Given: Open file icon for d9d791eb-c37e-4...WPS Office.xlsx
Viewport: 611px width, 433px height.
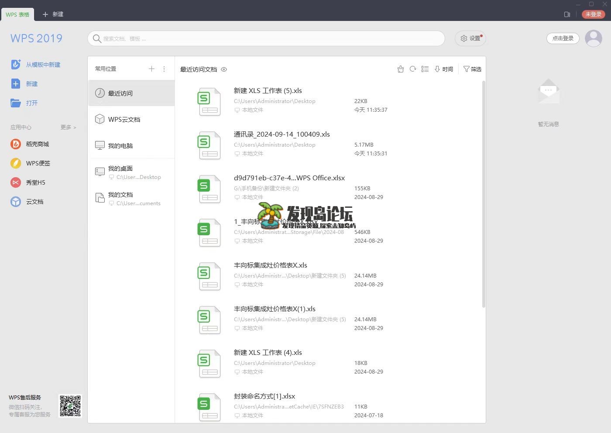Looking at the screenshot, I should tap(209, 189).
